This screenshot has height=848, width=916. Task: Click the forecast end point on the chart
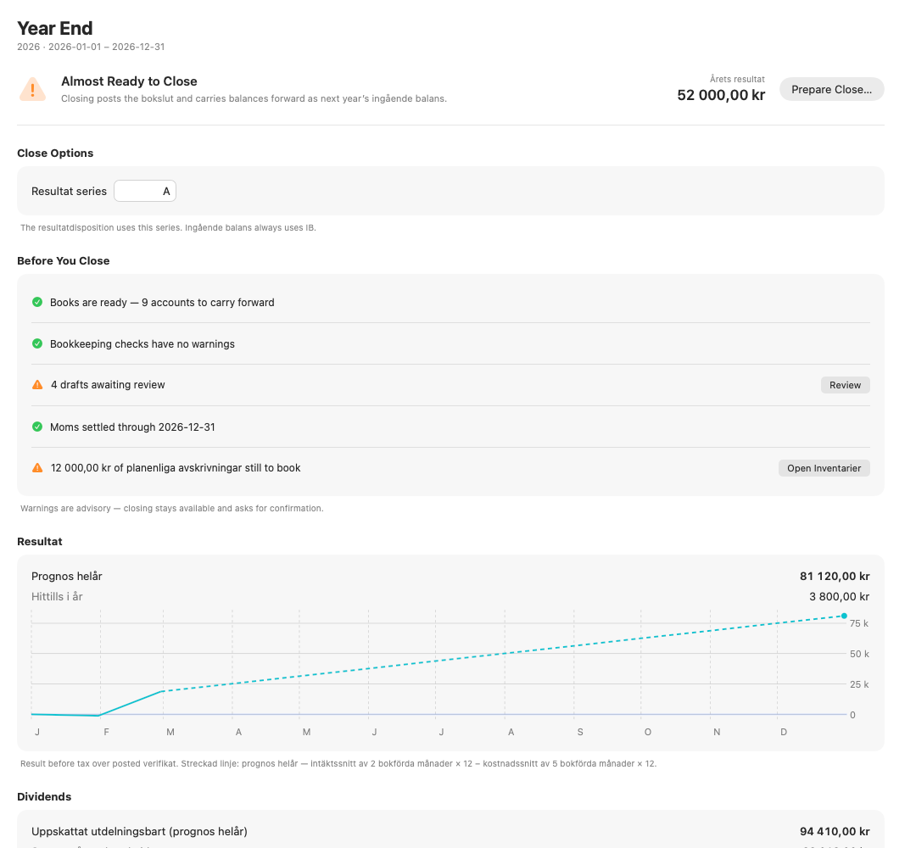[x=844, y=616]
